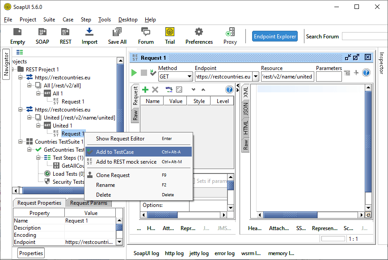Choose Show Request Editor

[x=138, y=139]
